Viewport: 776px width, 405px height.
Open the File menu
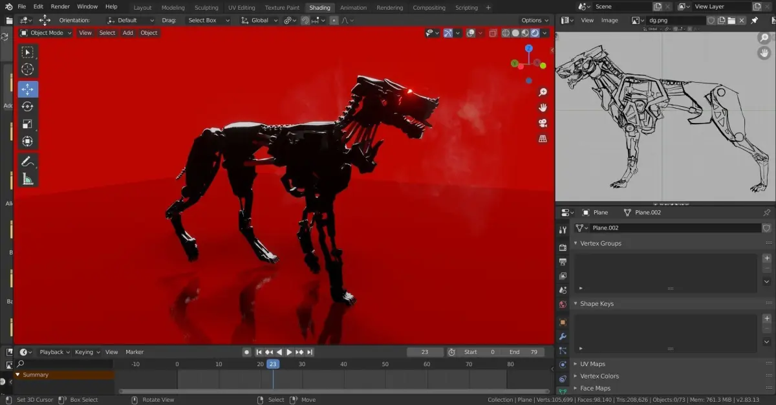[22, 6]
